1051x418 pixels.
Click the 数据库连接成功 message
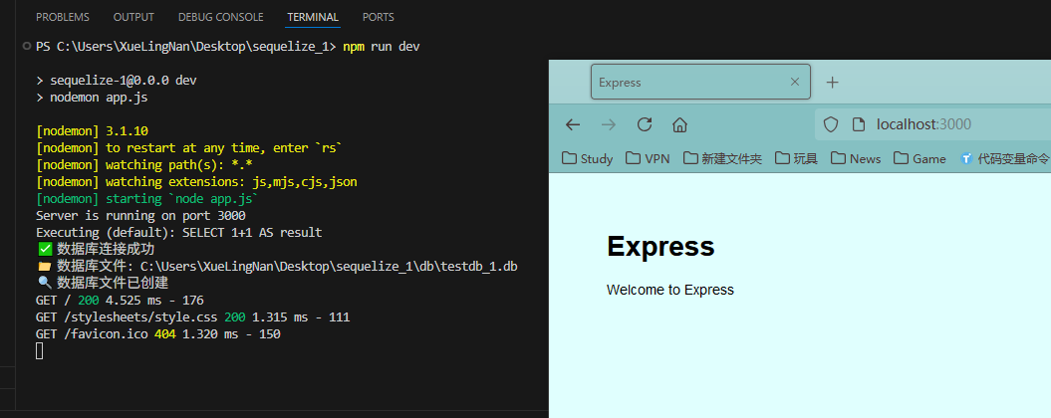pyautogui.click(x=96, y=249)
